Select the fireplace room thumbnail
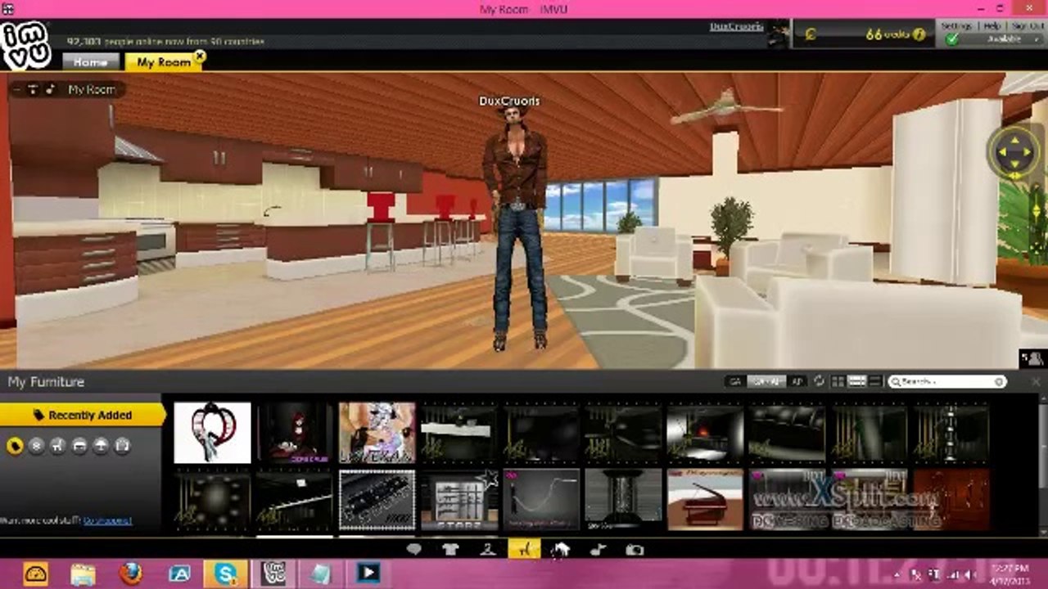 tap(705, 433)
